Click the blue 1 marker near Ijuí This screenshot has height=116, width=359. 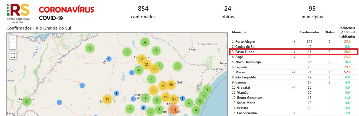pyautogui.click(x=109, y=59)
